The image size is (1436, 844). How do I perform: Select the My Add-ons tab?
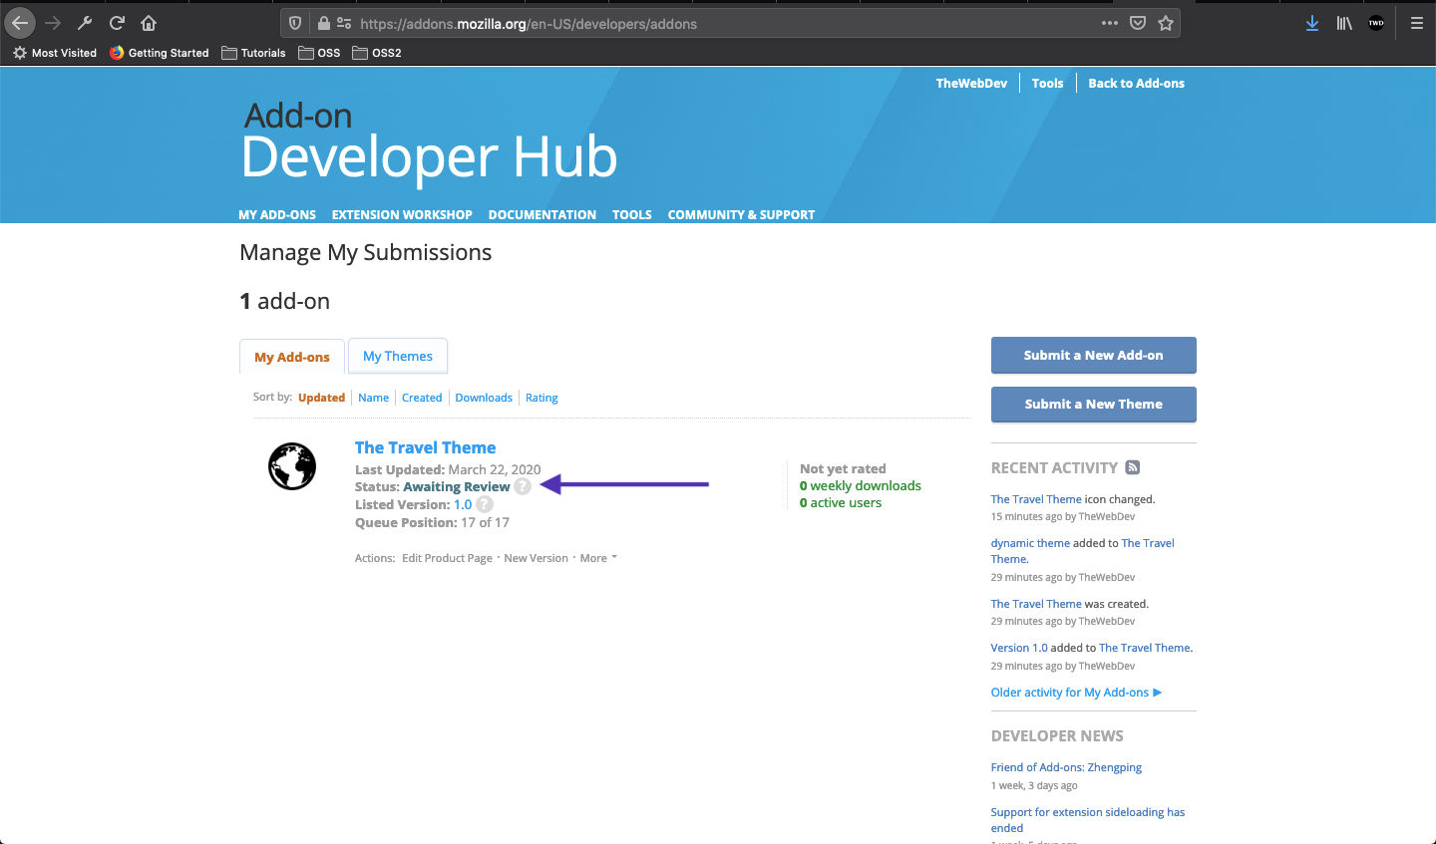click(x=292, y=357)
